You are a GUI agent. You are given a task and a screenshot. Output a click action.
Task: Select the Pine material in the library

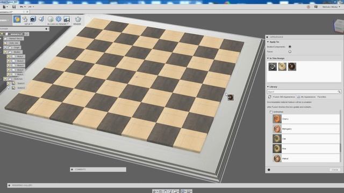click(306, 149)
